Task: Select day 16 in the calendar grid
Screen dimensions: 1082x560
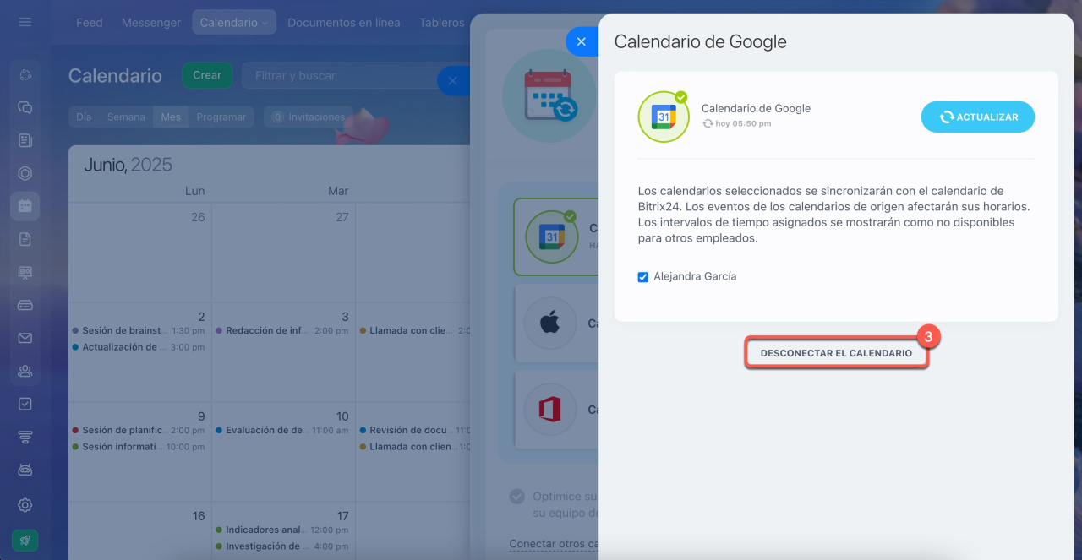Action: pos(199,516)
